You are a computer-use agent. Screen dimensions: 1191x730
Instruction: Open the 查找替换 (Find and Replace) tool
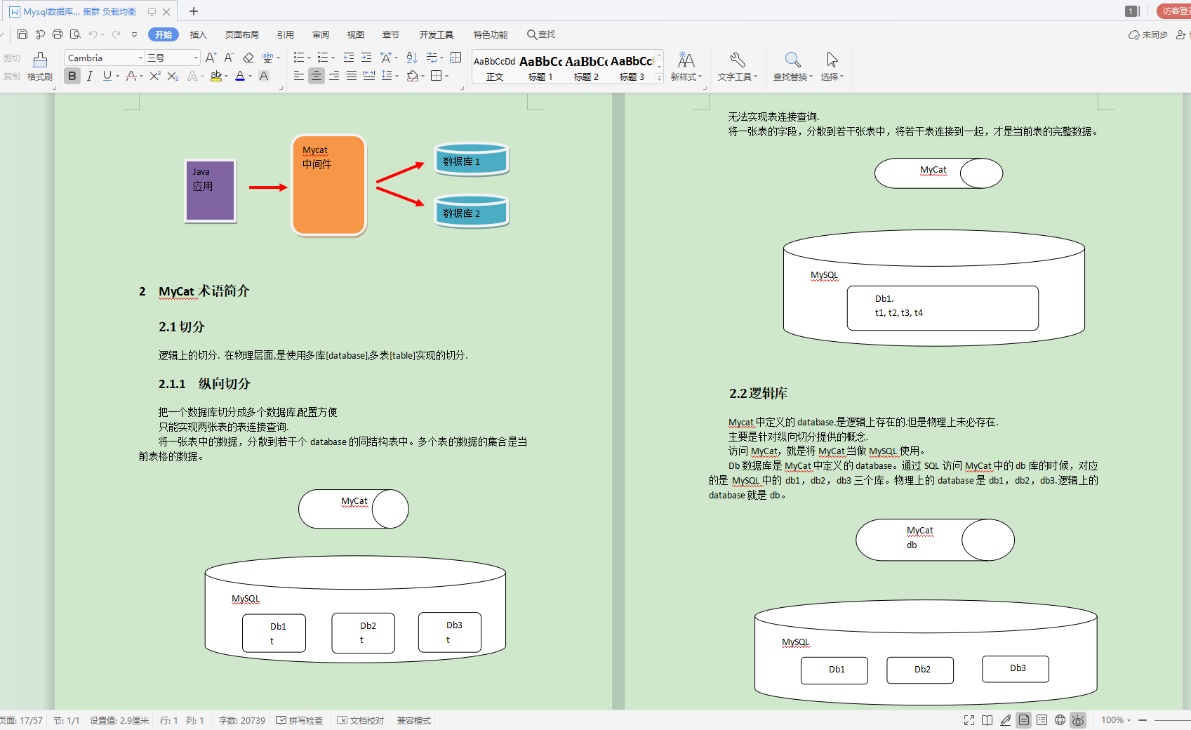point(792,67)
